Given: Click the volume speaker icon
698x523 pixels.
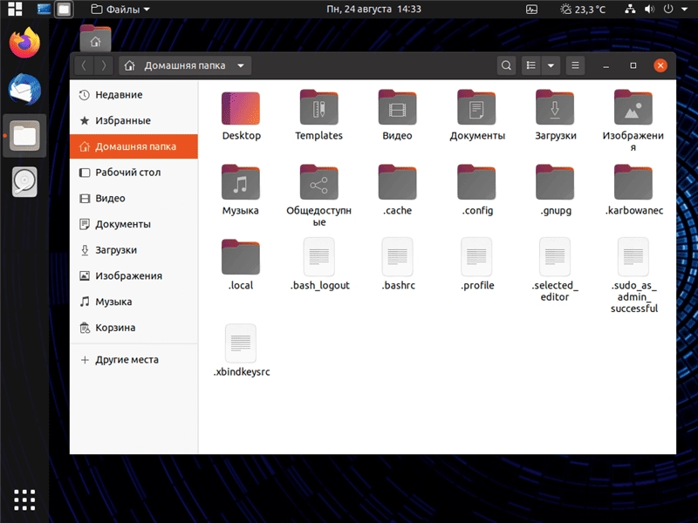Looking at the screenshot, I should [649, 9].
